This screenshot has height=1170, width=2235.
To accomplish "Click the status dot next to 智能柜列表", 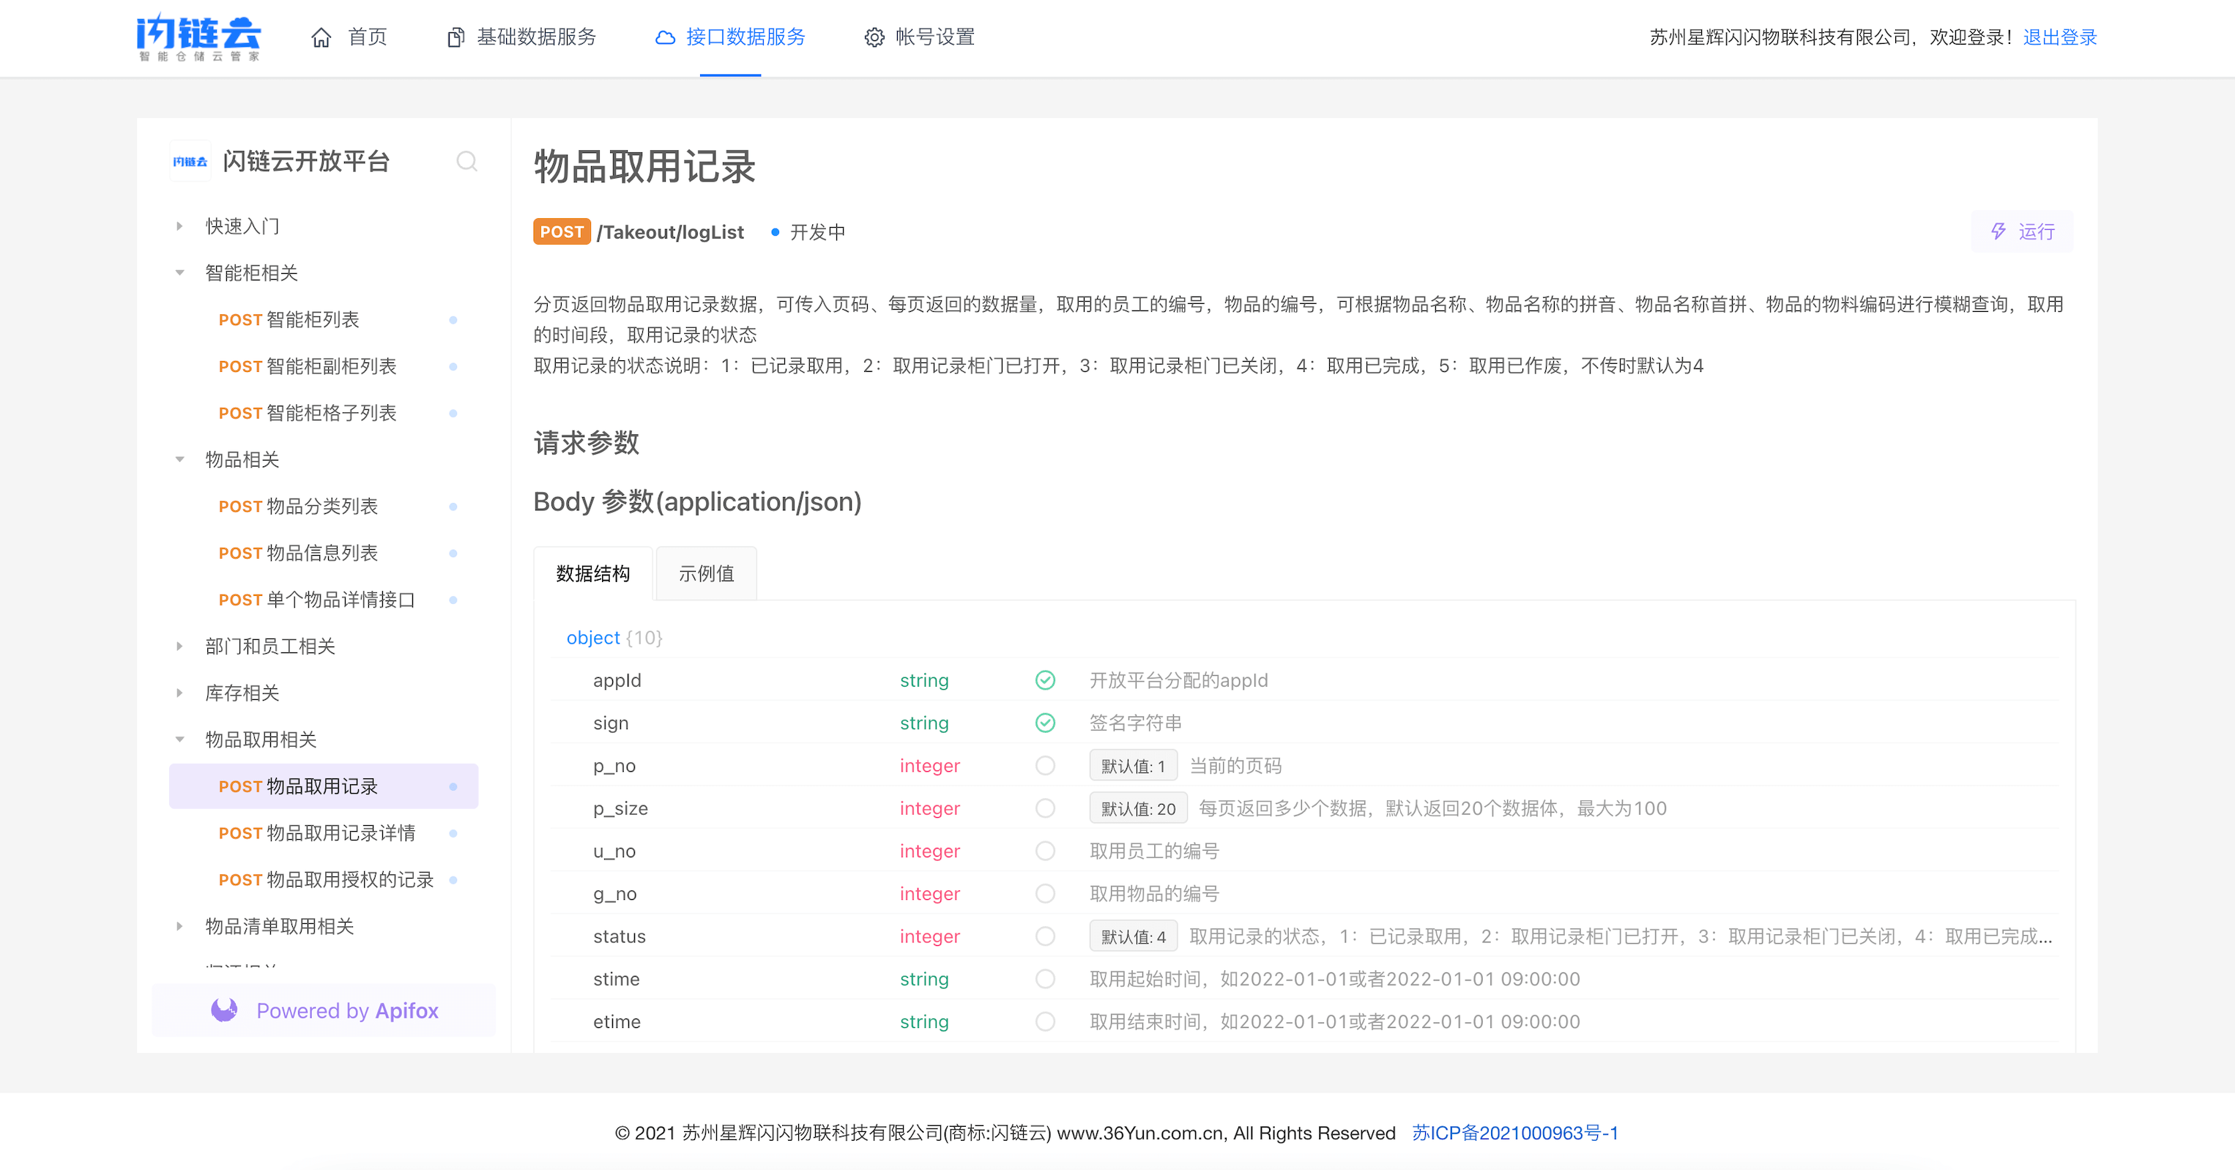I will [x=453, y=320].
